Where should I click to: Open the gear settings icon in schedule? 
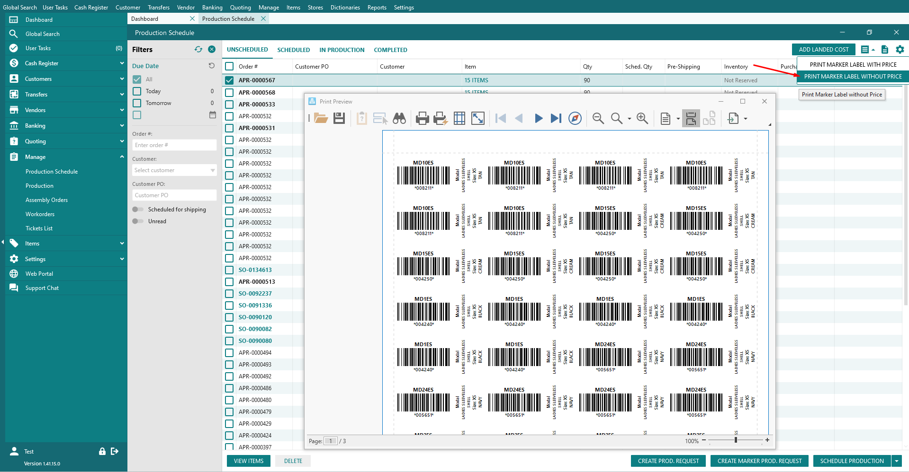click(x=900, y=50)
